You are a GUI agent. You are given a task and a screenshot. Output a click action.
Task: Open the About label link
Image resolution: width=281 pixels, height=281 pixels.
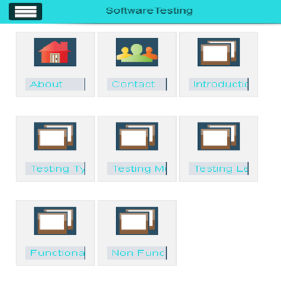(x=55, y=84)
